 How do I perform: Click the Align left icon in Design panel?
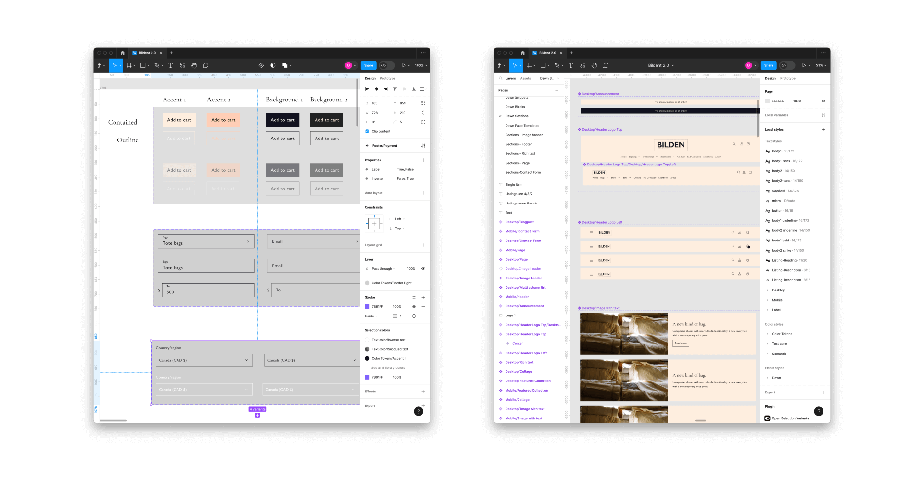click(x=367, y=89)
